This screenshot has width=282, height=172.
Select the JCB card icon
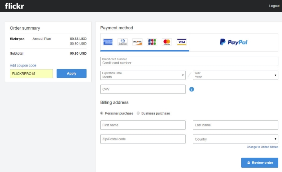pyautogui.click(x=152, y=42)
